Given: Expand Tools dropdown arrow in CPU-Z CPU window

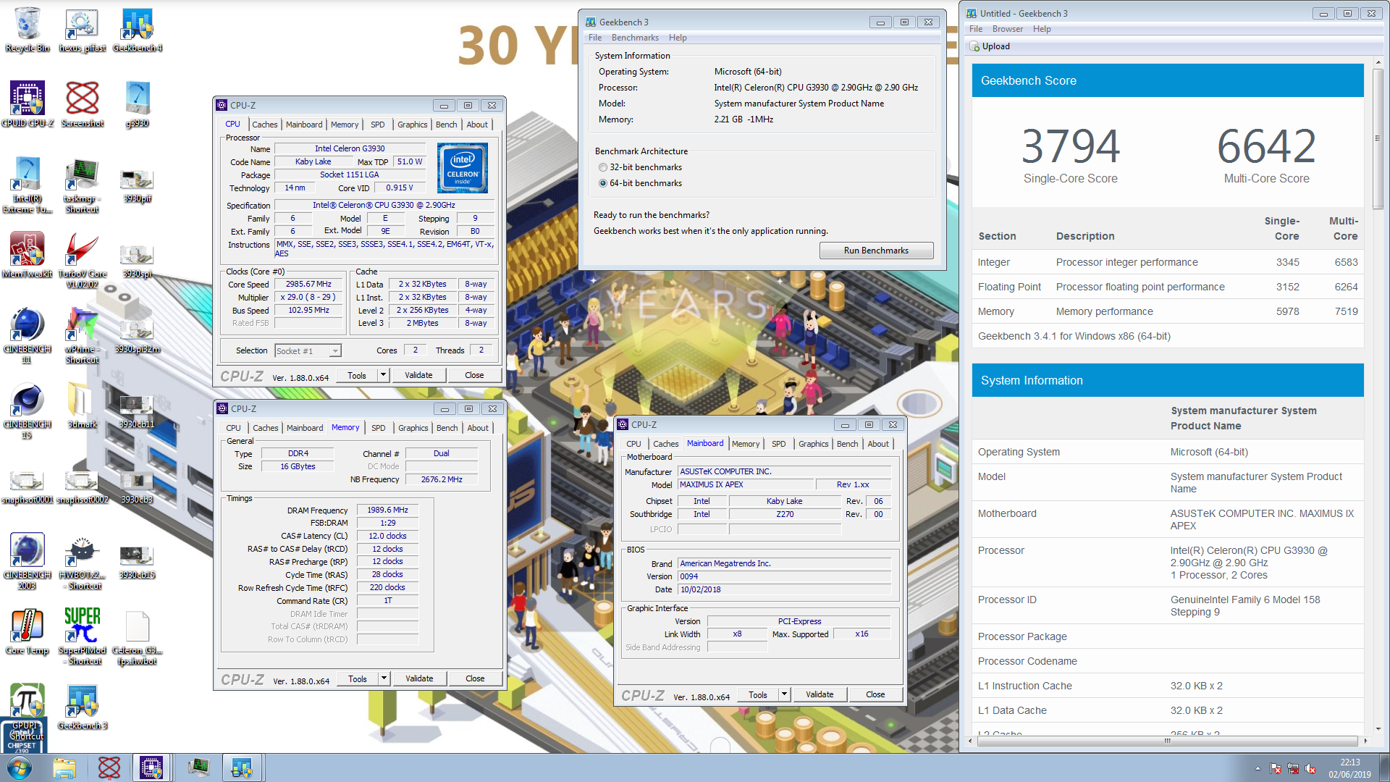Looking at the screenshot, I should coord(384,375).
